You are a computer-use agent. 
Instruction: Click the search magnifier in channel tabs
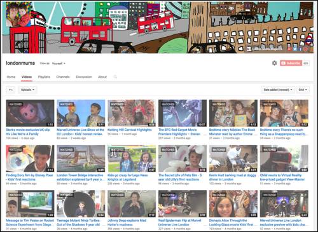[115, 77]
